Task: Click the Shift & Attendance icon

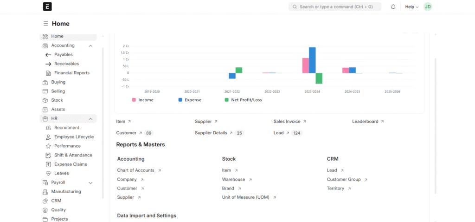Action: pos(48,155)
